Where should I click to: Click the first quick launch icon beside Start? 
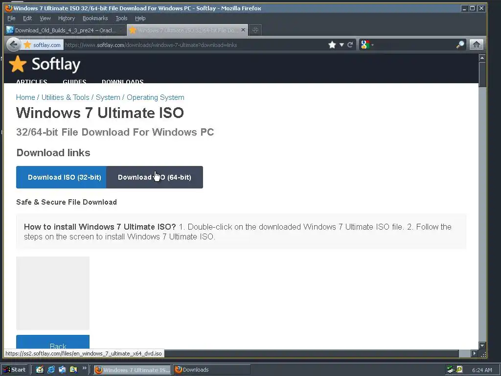(x=40, y=370)
